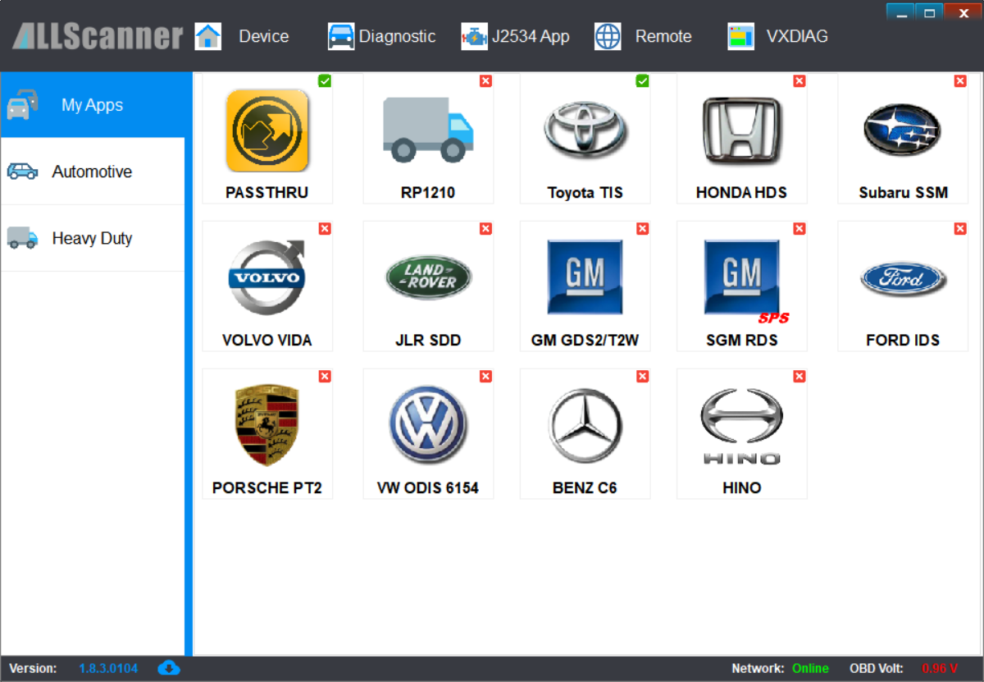Click the Toyota TIS label text
The image size is (984, 682).
click(585, 193)
